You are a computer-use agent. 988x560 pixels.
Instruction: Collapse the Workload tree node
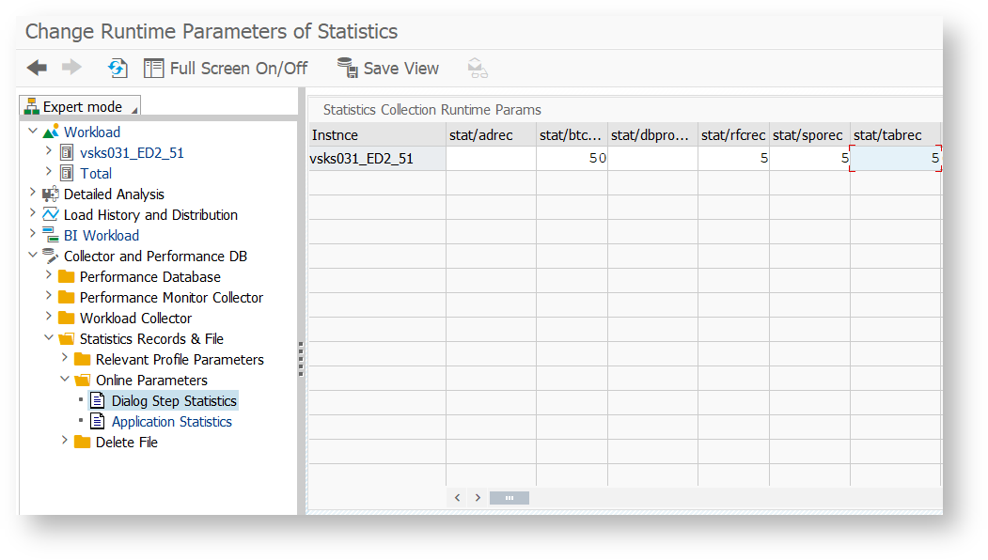tap(33, 131)
